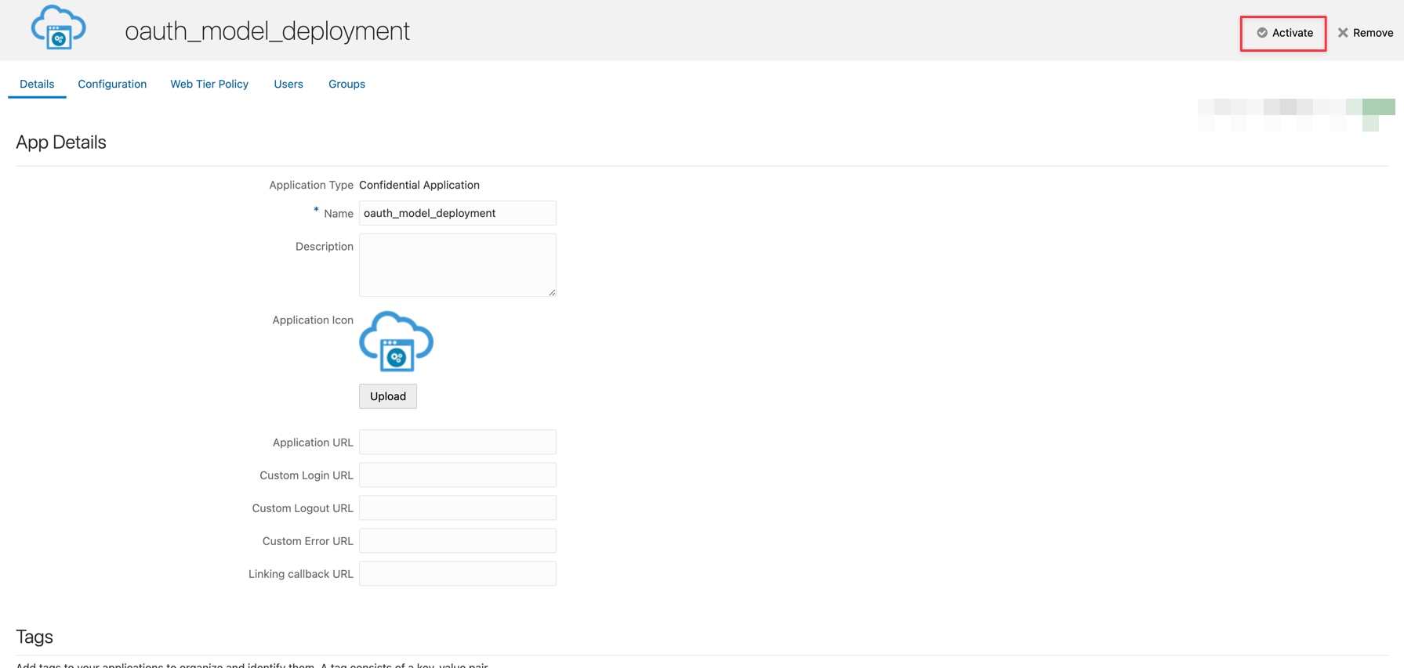Viewport: 1404px width, 668px height.
Task: Click the Activate checkmark icon
Action: coord(1262,33)
